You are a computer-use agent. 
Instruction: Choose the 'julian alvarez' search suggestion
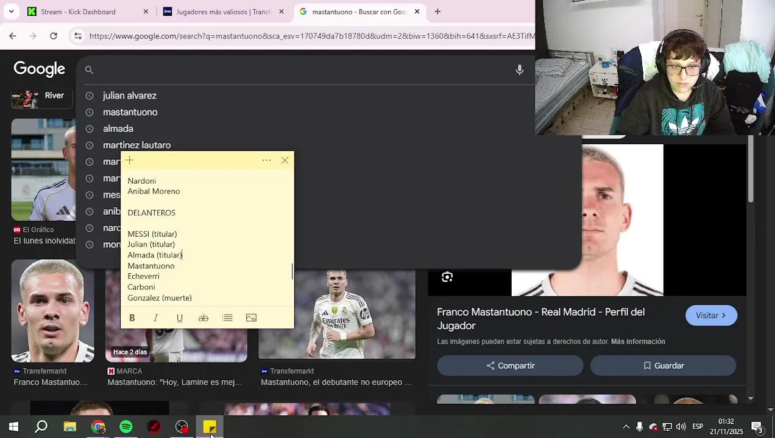click(129, 96)
